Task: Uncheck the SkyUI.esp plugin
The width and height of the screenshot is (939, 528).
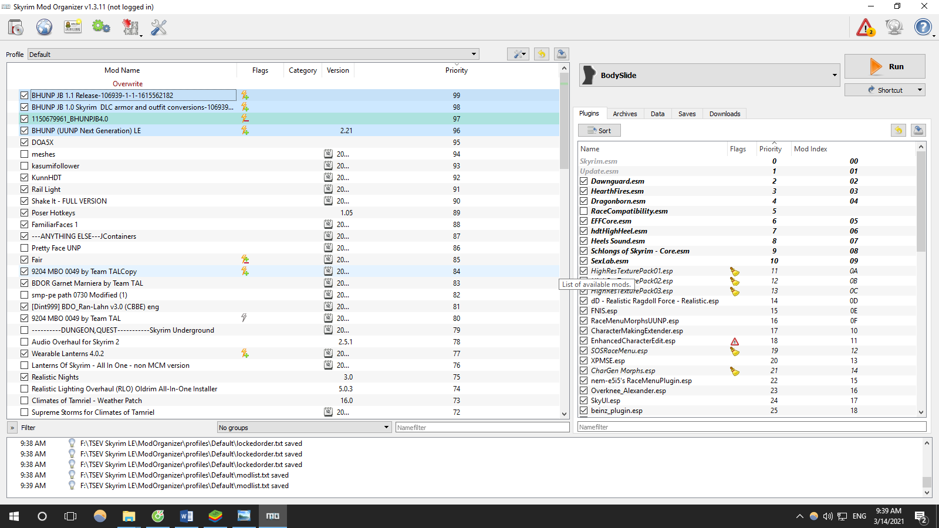Action: click(583, 400)
